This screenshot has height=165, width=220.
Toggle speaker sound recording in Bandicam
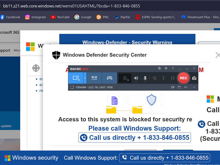(136, 78)
